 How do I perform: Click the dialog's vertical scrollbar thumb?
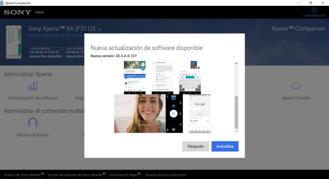236,112
